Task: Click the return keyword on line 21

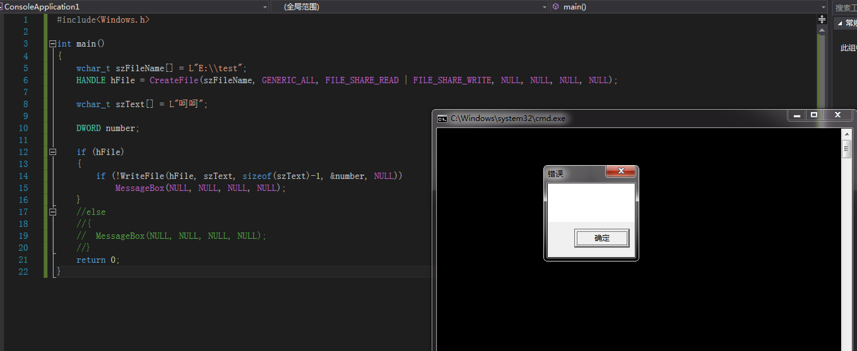Action: (x=91, y=260)
